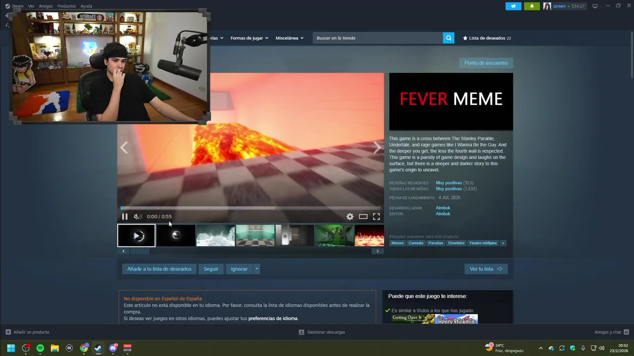Open the green notifications bell
Image resolution: width=634 pixels, height=356 pixels.
tap(531, 6)
